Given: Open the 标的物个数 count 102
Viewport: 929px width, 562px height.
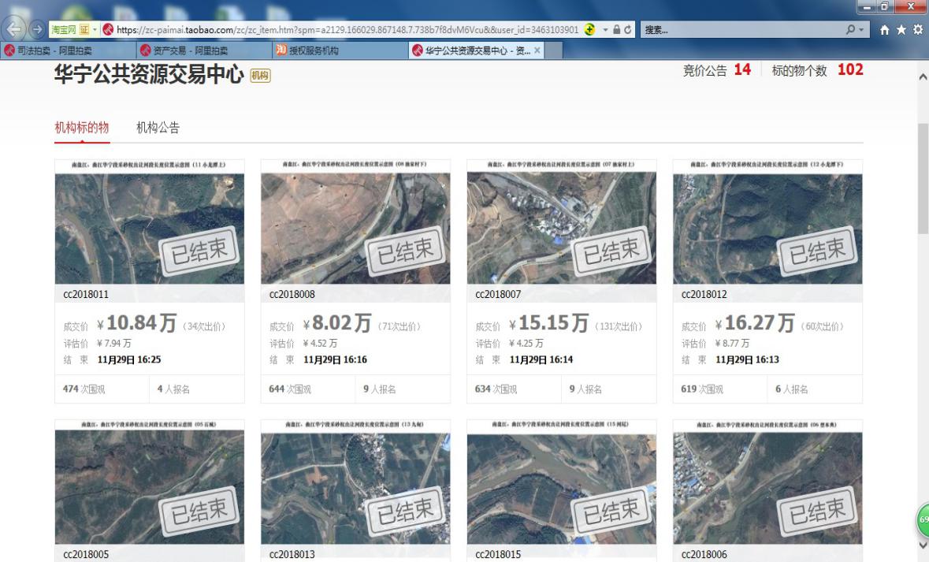Looking at the screenshot, I should 850,69.
